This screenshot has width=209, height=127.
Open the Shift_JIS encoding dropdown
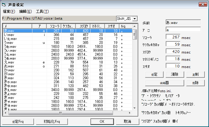tap(134, 19)
